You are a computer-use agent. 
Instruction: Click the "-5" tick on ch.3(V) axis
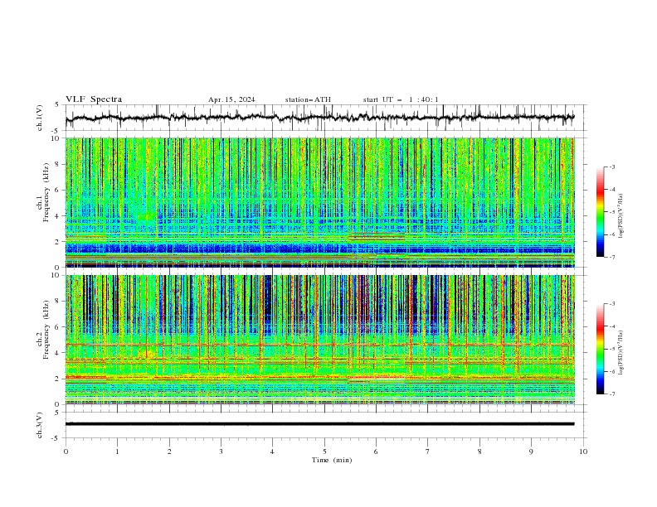click(56, 438)
